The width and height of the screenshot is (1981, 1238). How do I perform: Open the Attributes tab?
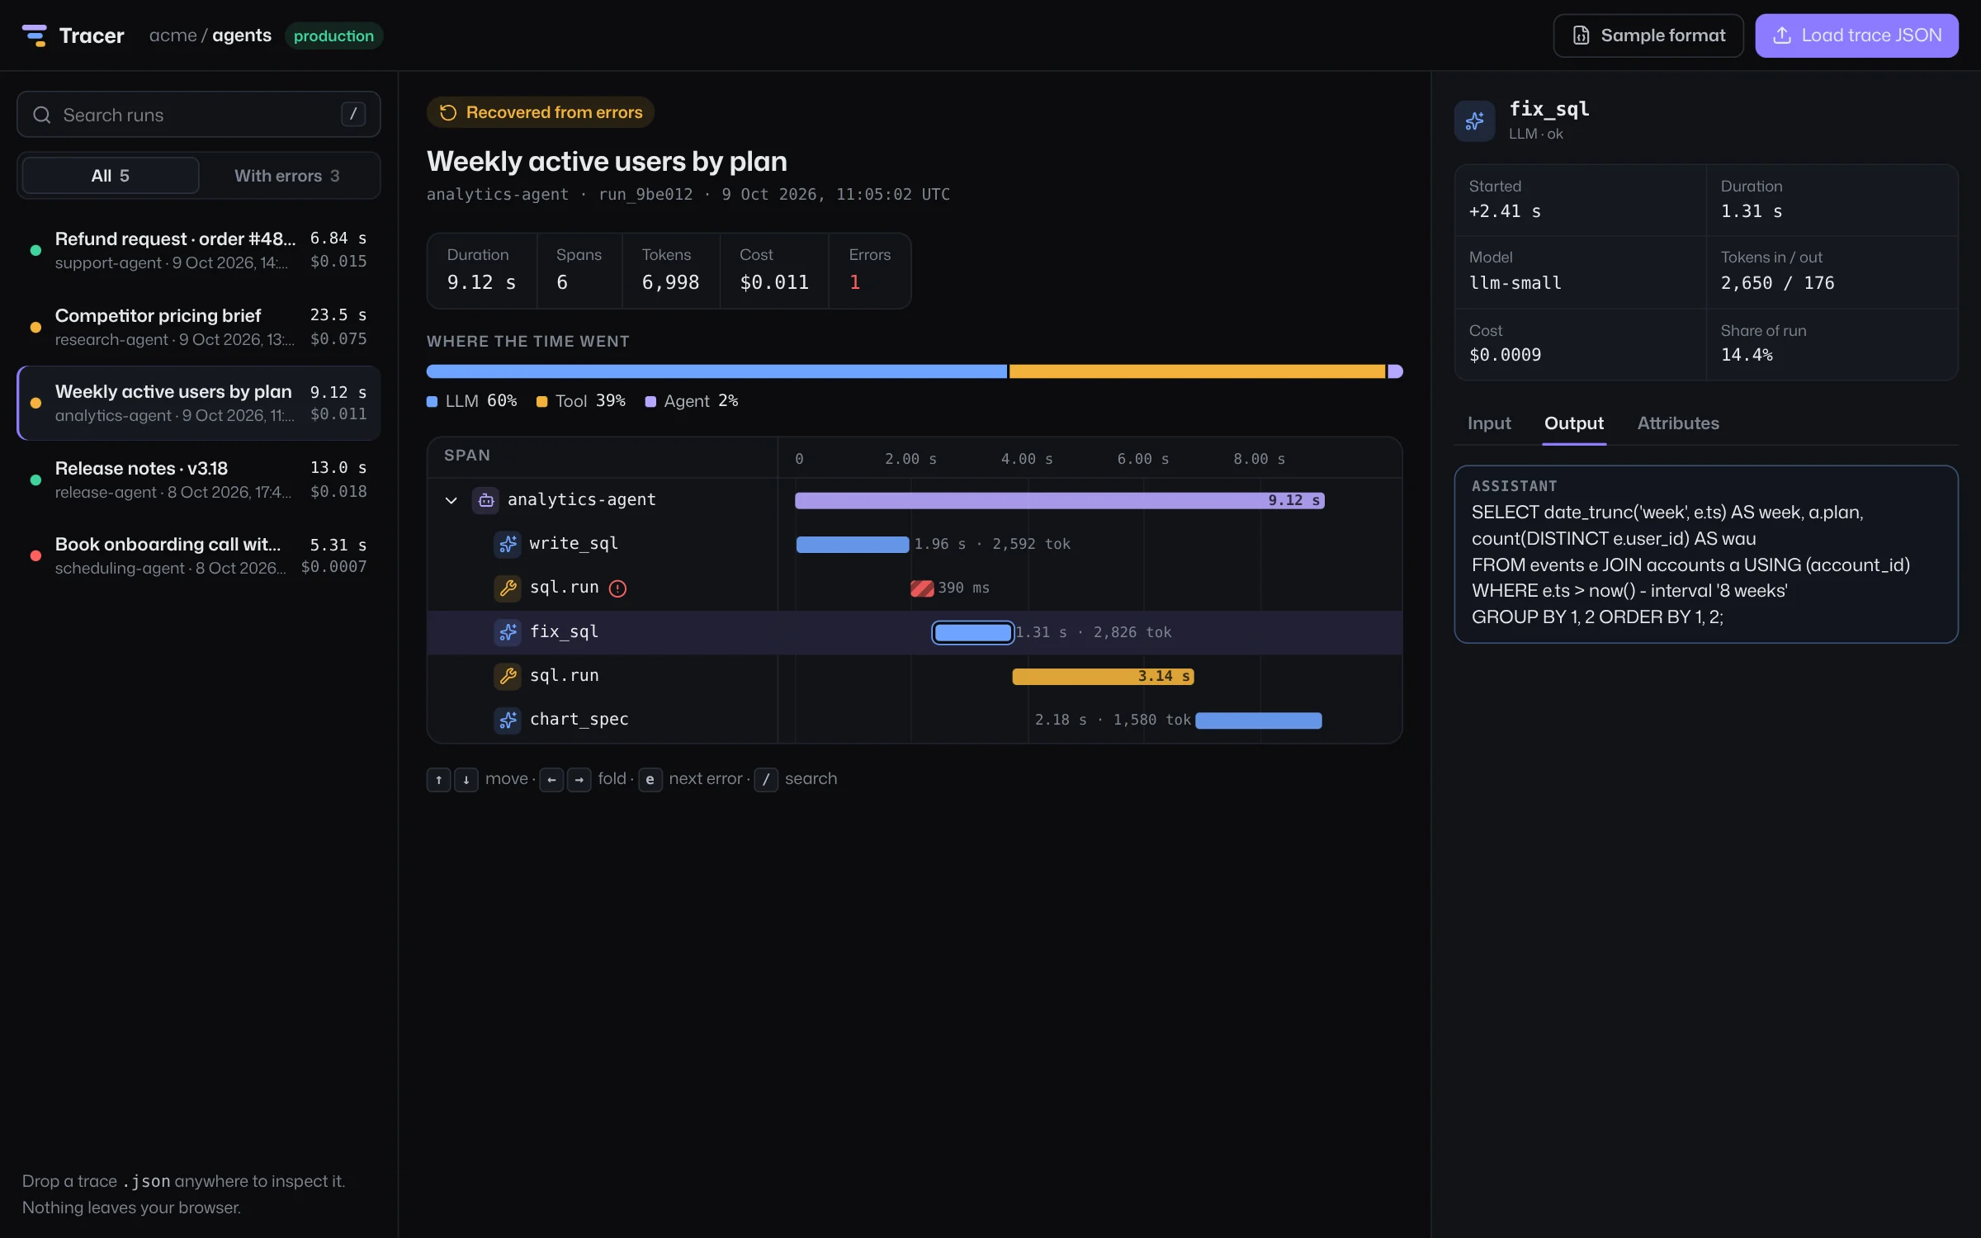pos(1678,423)
